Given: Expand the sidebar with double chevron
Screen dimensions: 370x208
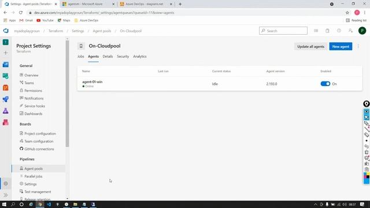Looking at the screenshot, I should [6, 195].
